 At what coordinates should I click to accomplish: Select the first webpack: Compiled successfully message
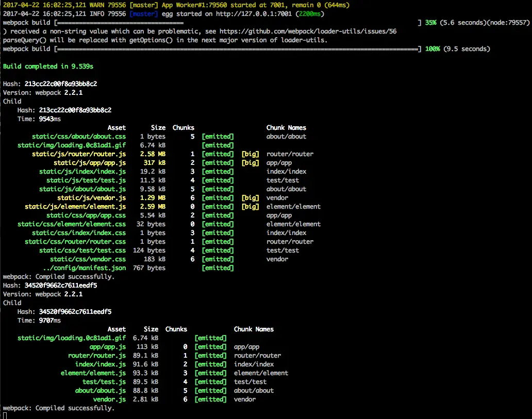[x=58, y=276]
